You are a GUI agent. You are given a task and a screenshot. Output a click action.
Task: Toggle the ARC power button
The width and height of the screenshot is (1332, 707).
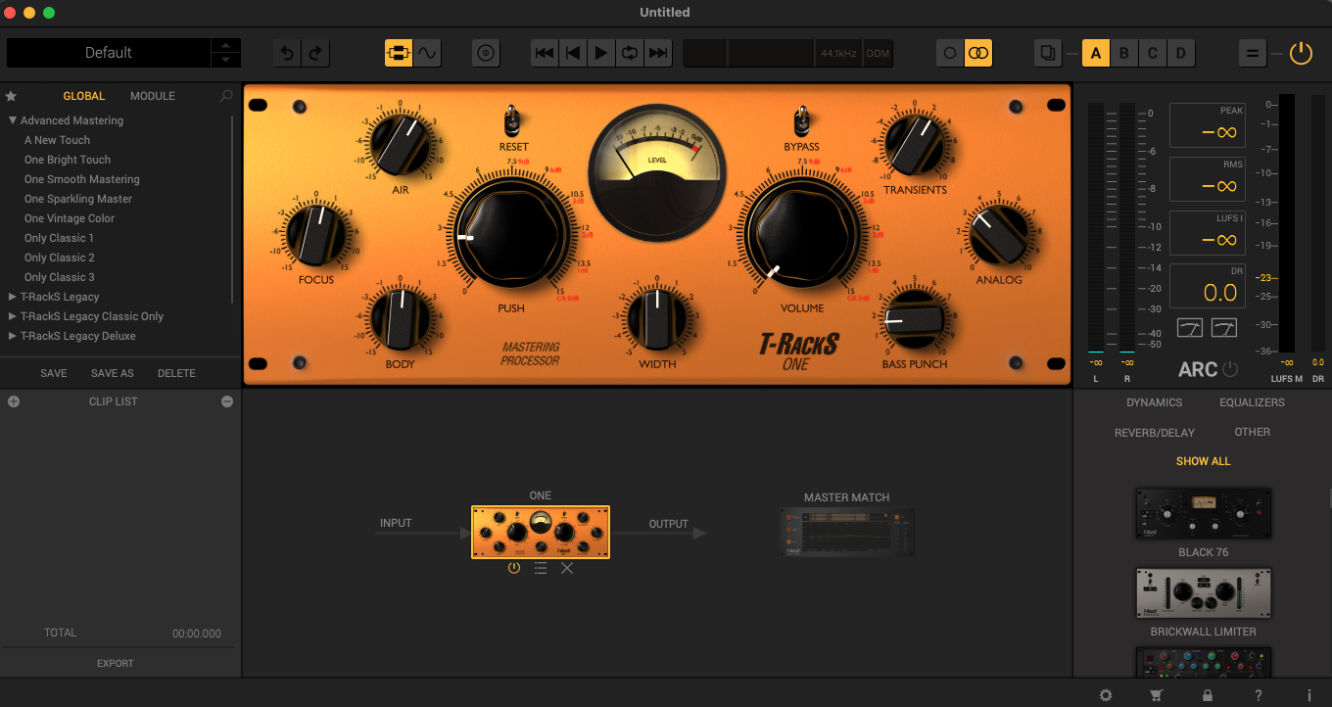pyautogui.click(x=1231, y=370)
